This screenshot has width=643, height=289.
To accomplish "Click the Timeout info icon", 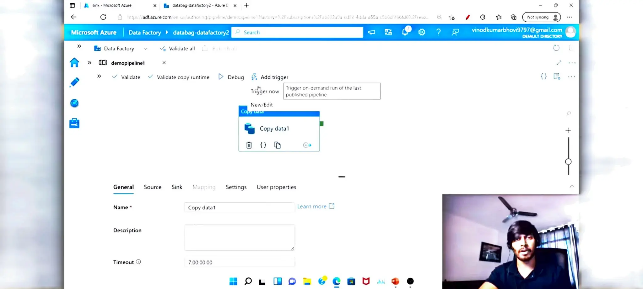I will (138, 262).
